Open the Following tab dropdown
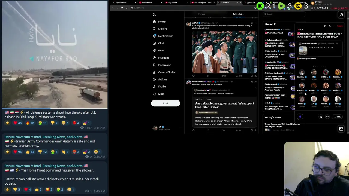The image size is (349, 196). 239,14
